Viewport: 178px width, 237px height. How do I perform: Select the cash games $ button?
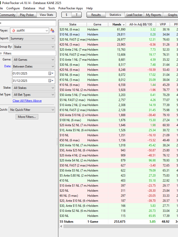click(66, 15)
